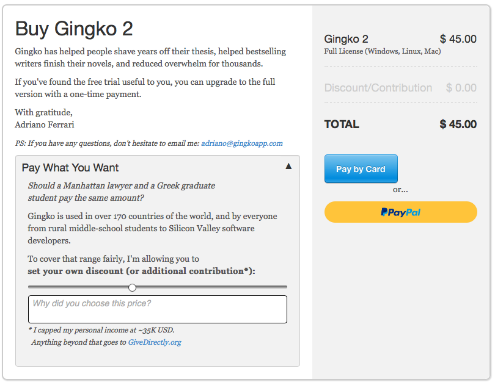This screenshot has width=495, height=385.
Task: Click the $ 0.00 discount amount
Action: pyautogui.click(x=461, y=88)
